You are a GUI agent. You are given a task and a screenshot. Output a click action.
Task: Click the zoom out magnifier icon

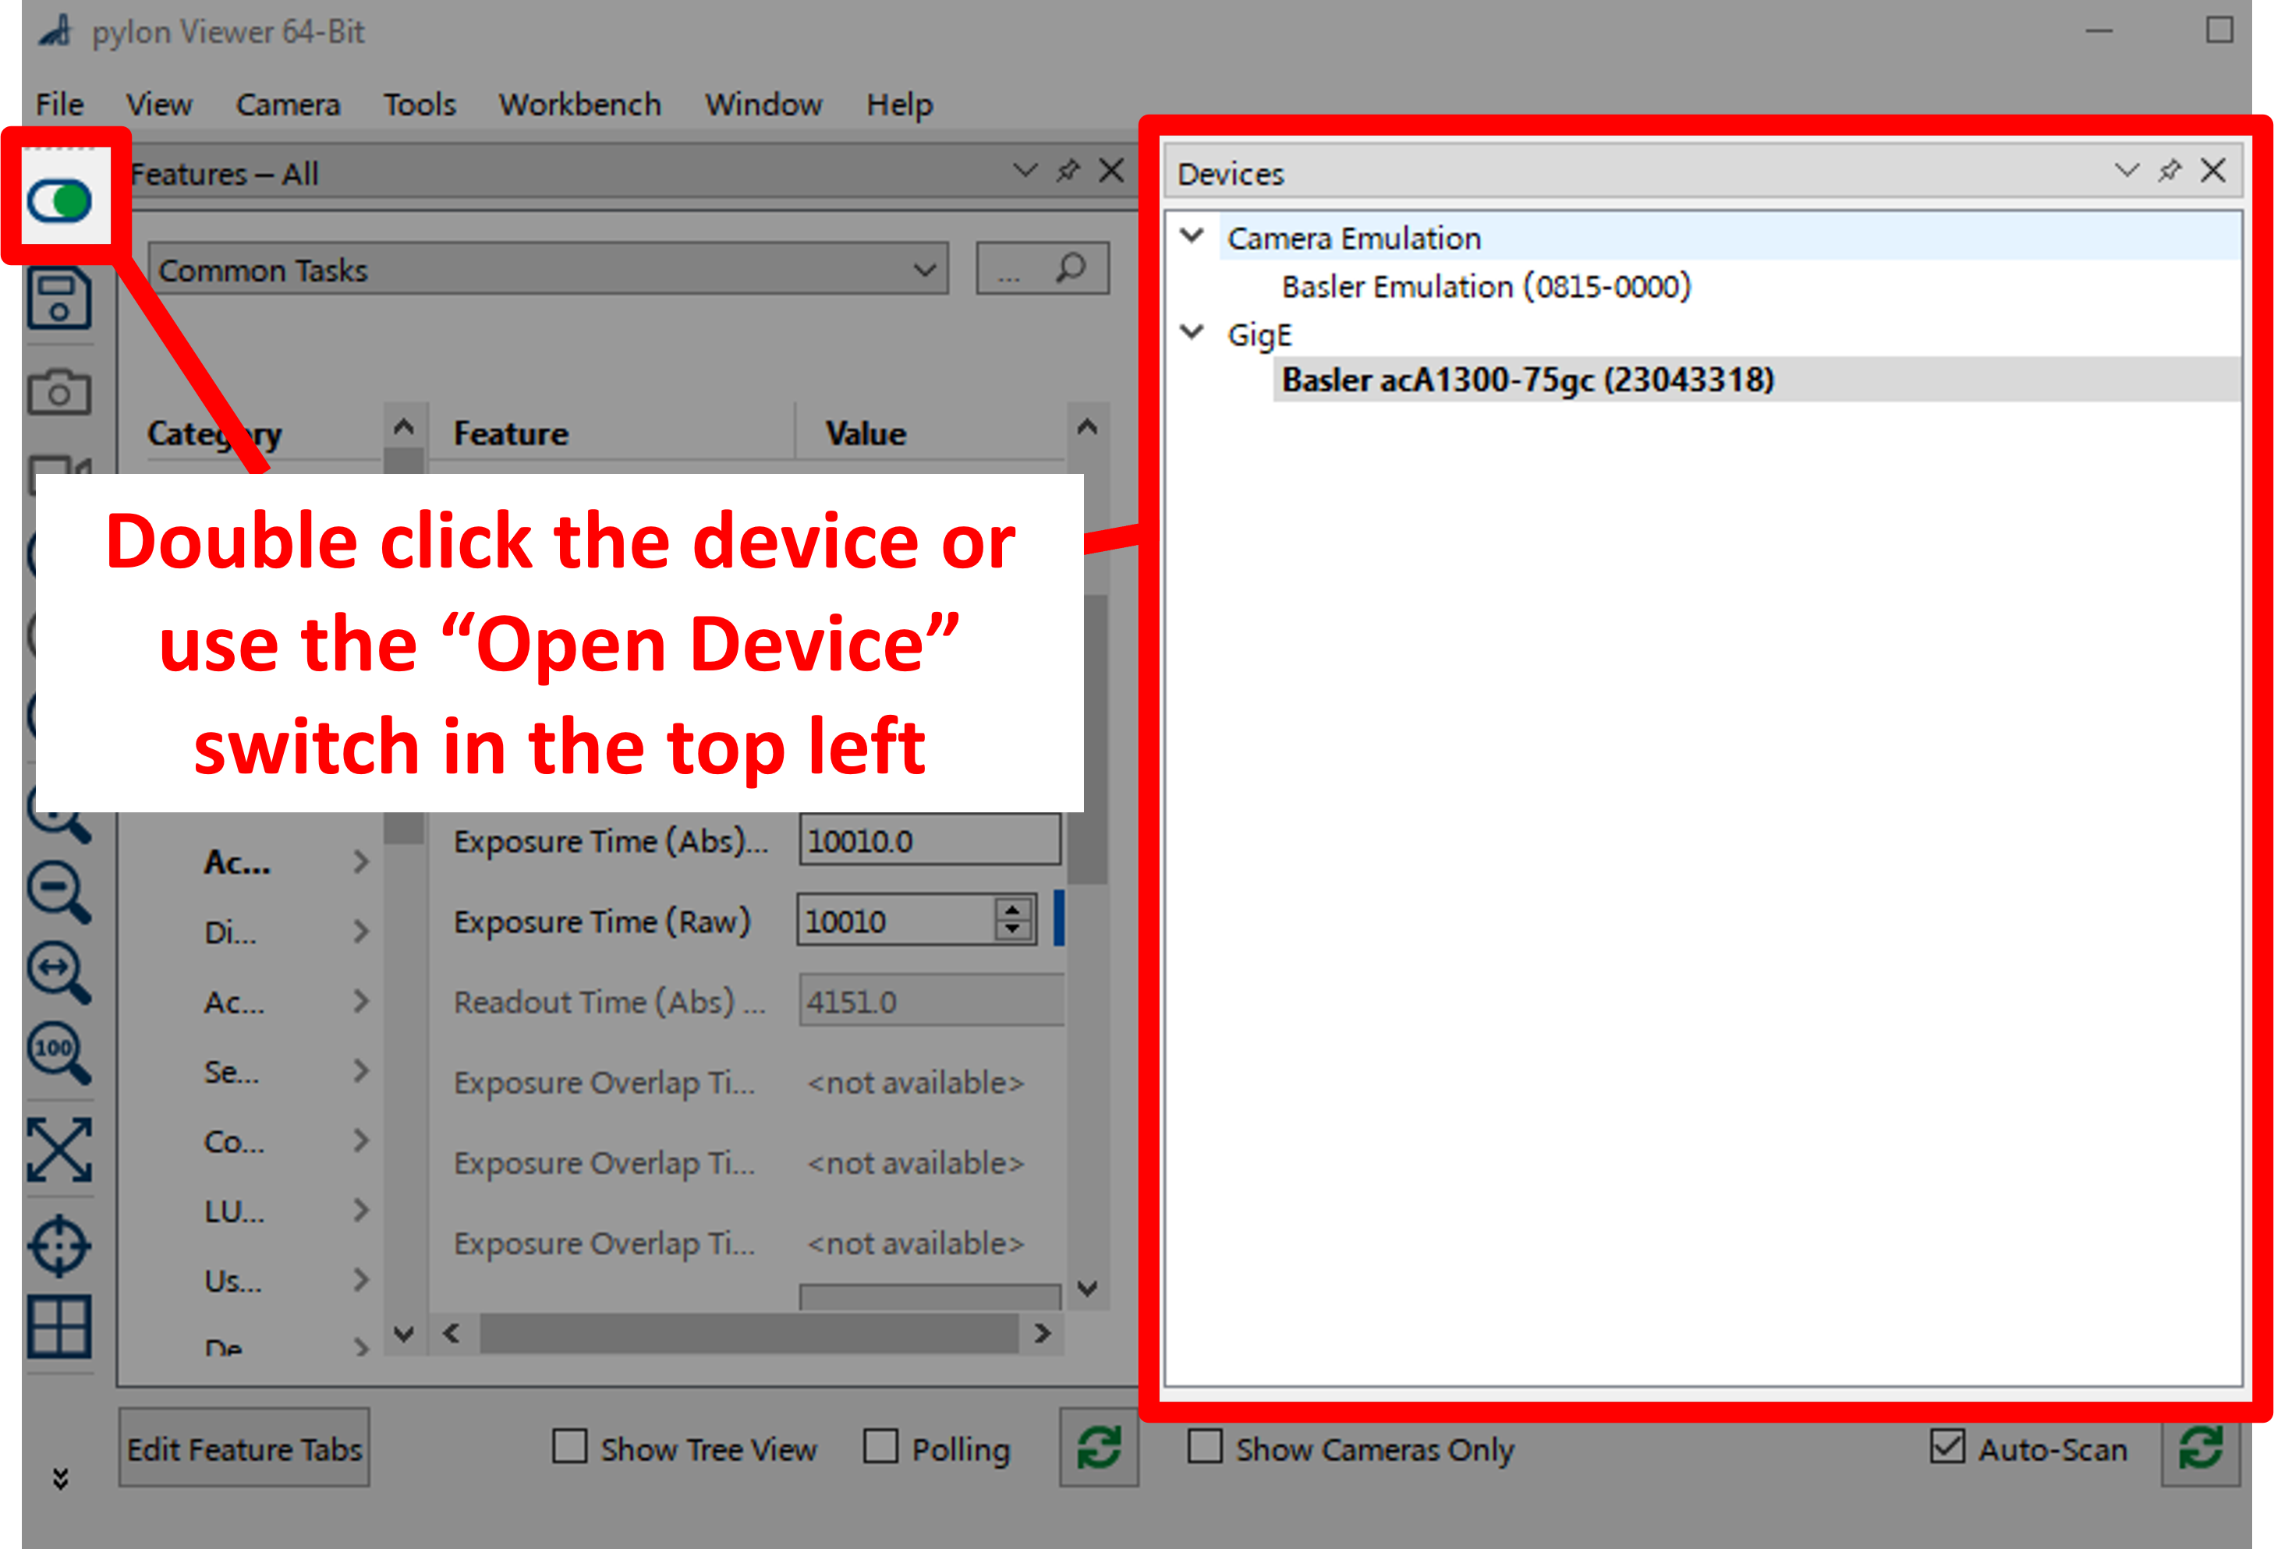[60, 891]
